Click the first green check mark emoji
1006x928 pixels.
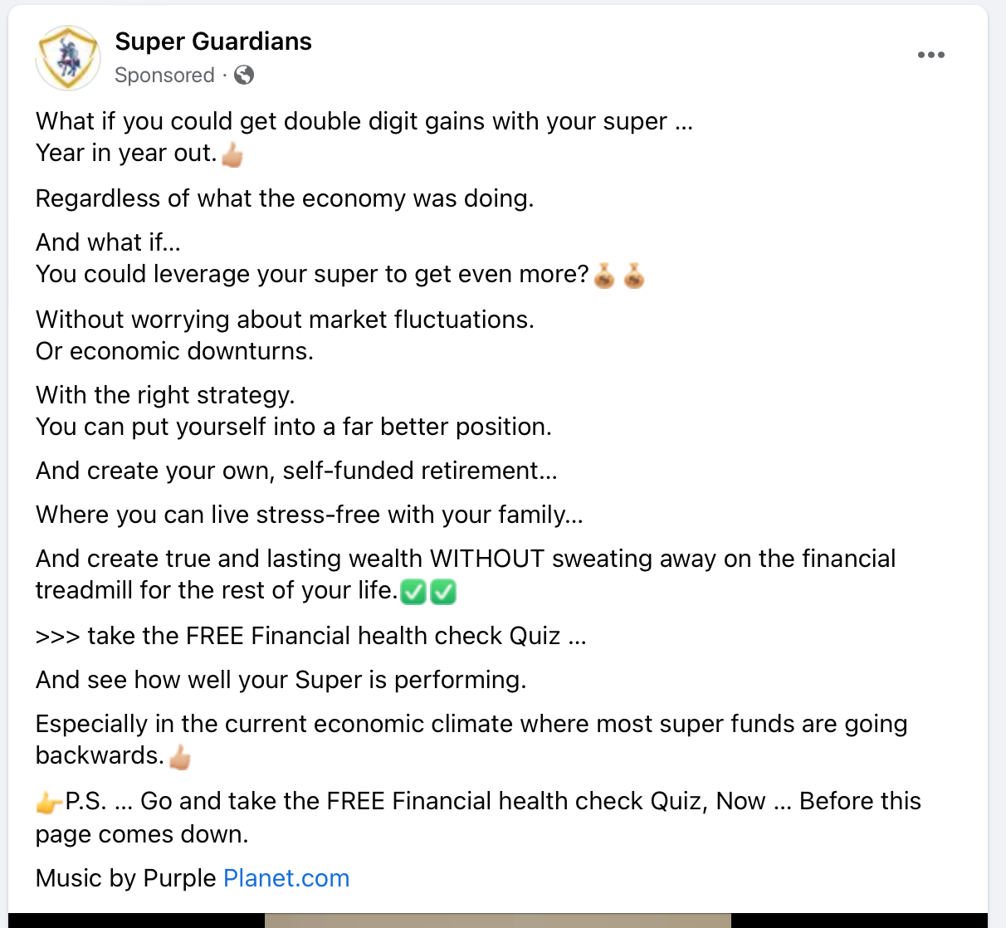(413, 592)
